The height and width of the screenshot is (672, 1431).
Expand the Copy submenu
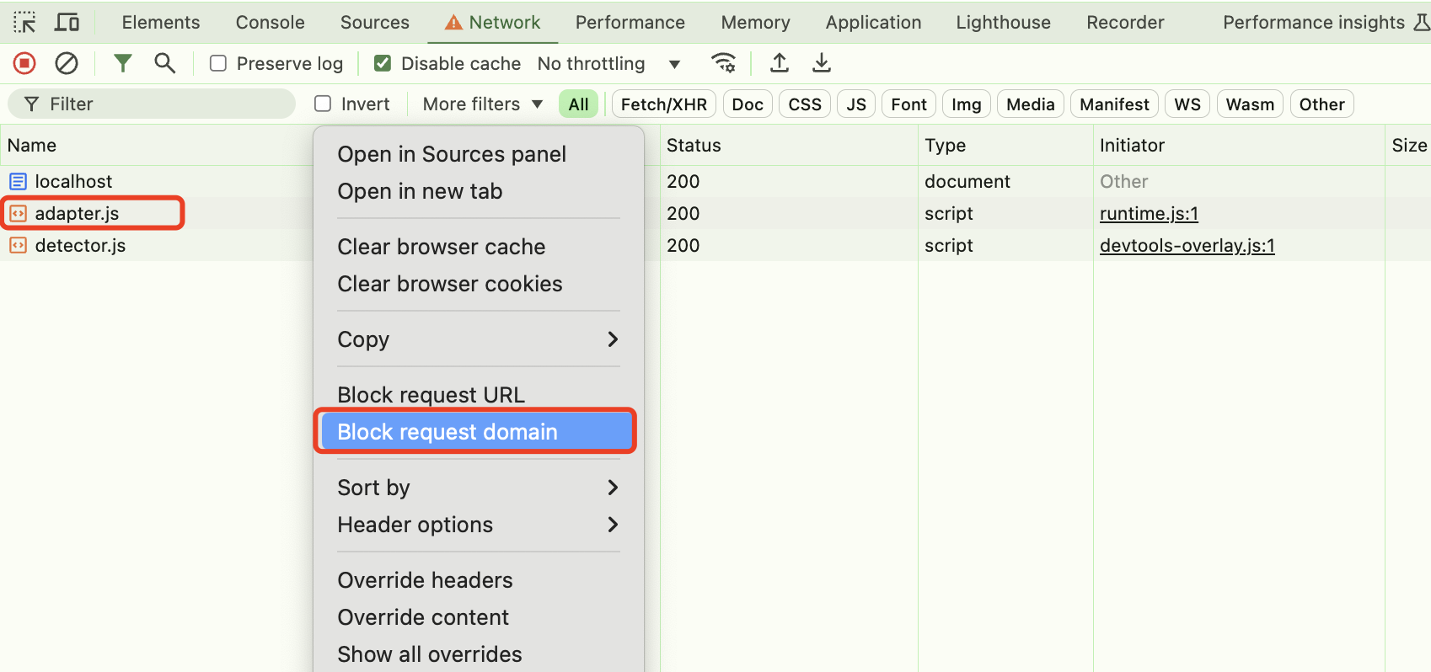(479, 339)
